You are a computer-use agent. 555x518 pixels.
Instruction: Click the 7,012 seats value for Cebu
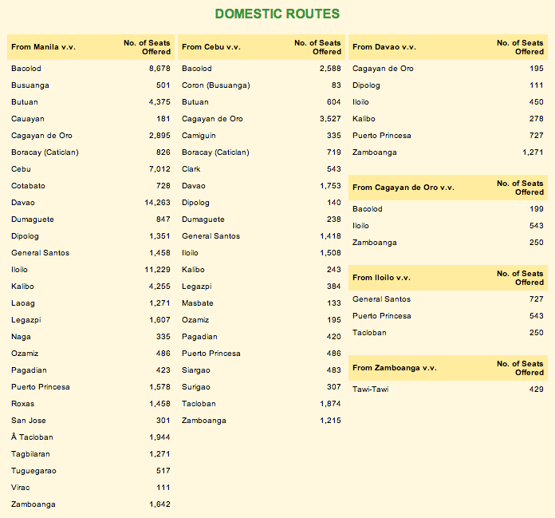pos(159,169)
